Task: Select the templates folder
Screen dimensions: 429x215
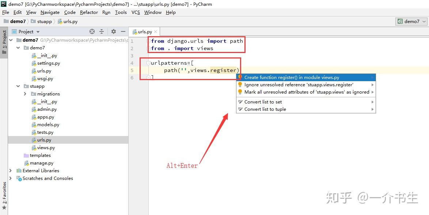Action: 40,155
